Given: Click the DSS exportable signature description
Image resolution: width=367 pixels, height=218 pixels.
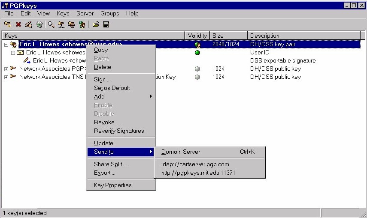Looking at the screenshot, I should pyautogui.click(x=283, y=61).
